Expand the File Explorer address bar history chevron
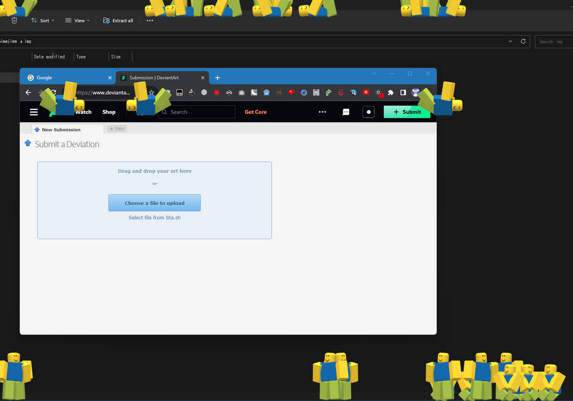The image size is (573, 401). click(510, 41)
